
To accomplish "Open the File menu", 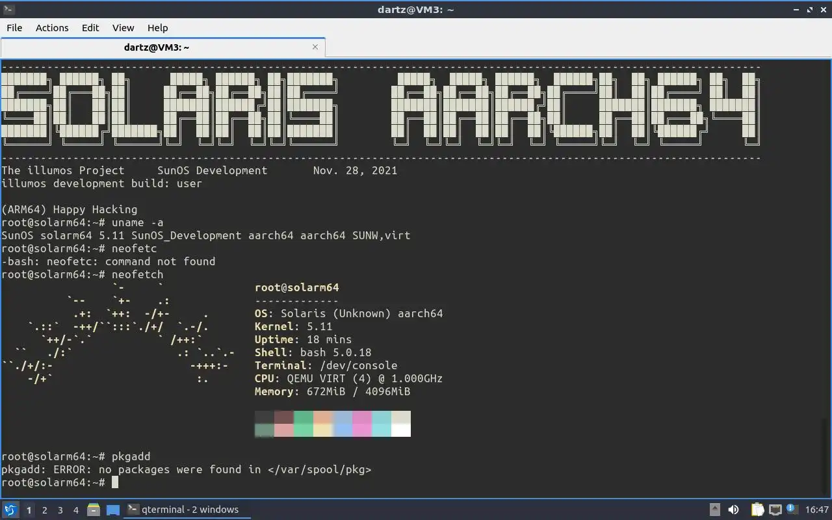I will [x=14, y=27].
